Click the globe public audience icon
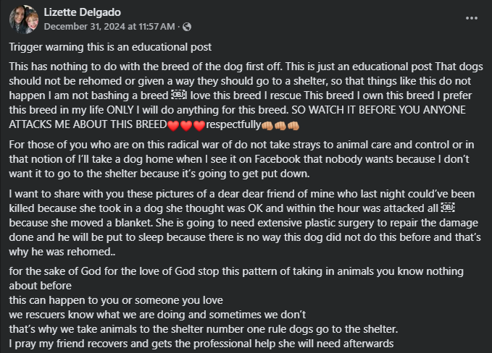This screenshot has width=492, height=353. tap(187, 27)
